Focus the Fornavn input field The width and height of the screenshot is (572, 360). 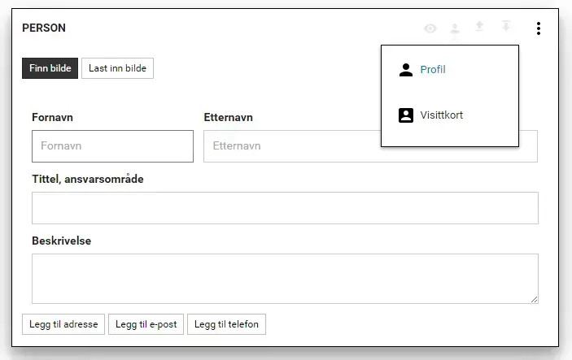[113, 146]
